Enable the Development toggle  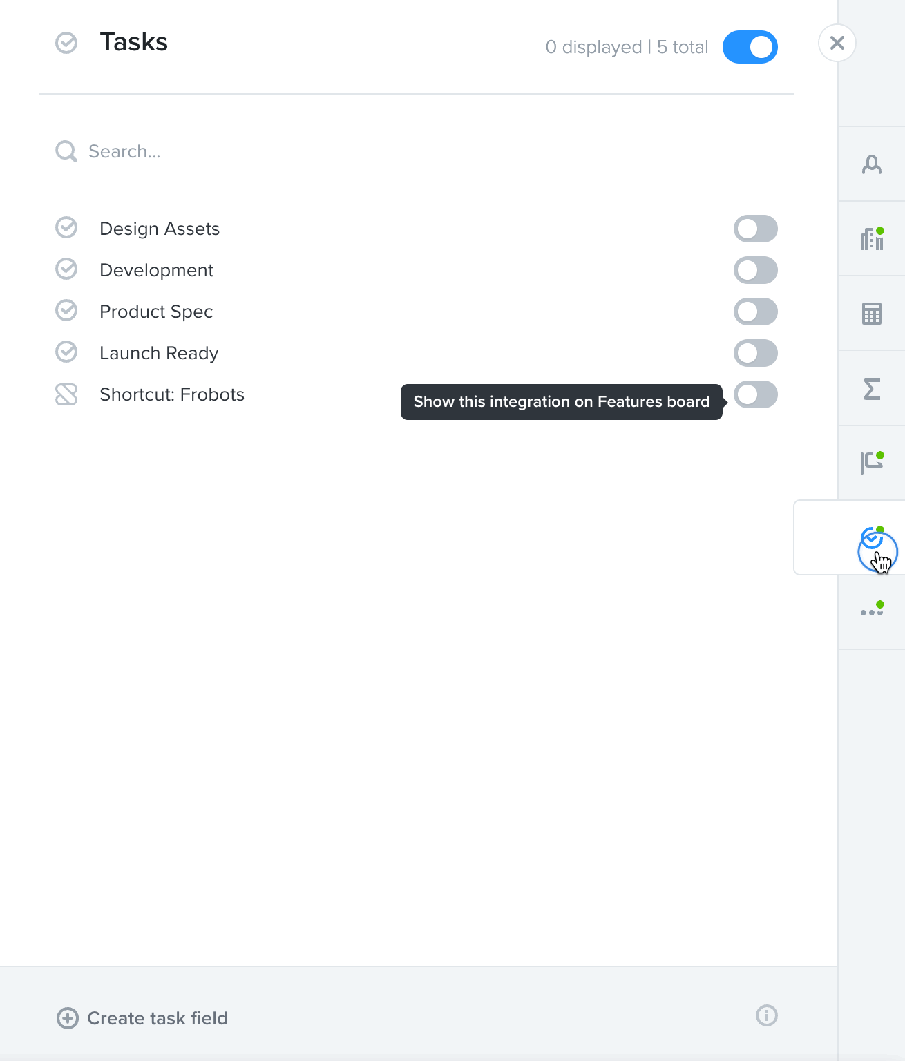coord(756,270)
